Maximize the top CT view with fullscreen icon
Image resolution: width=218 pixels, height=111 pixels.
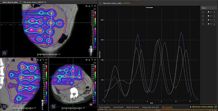(95, 6)
